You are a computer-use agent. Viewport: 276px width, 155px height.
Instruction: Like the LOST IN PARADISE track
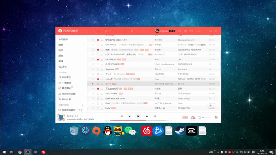coord(98,55)
